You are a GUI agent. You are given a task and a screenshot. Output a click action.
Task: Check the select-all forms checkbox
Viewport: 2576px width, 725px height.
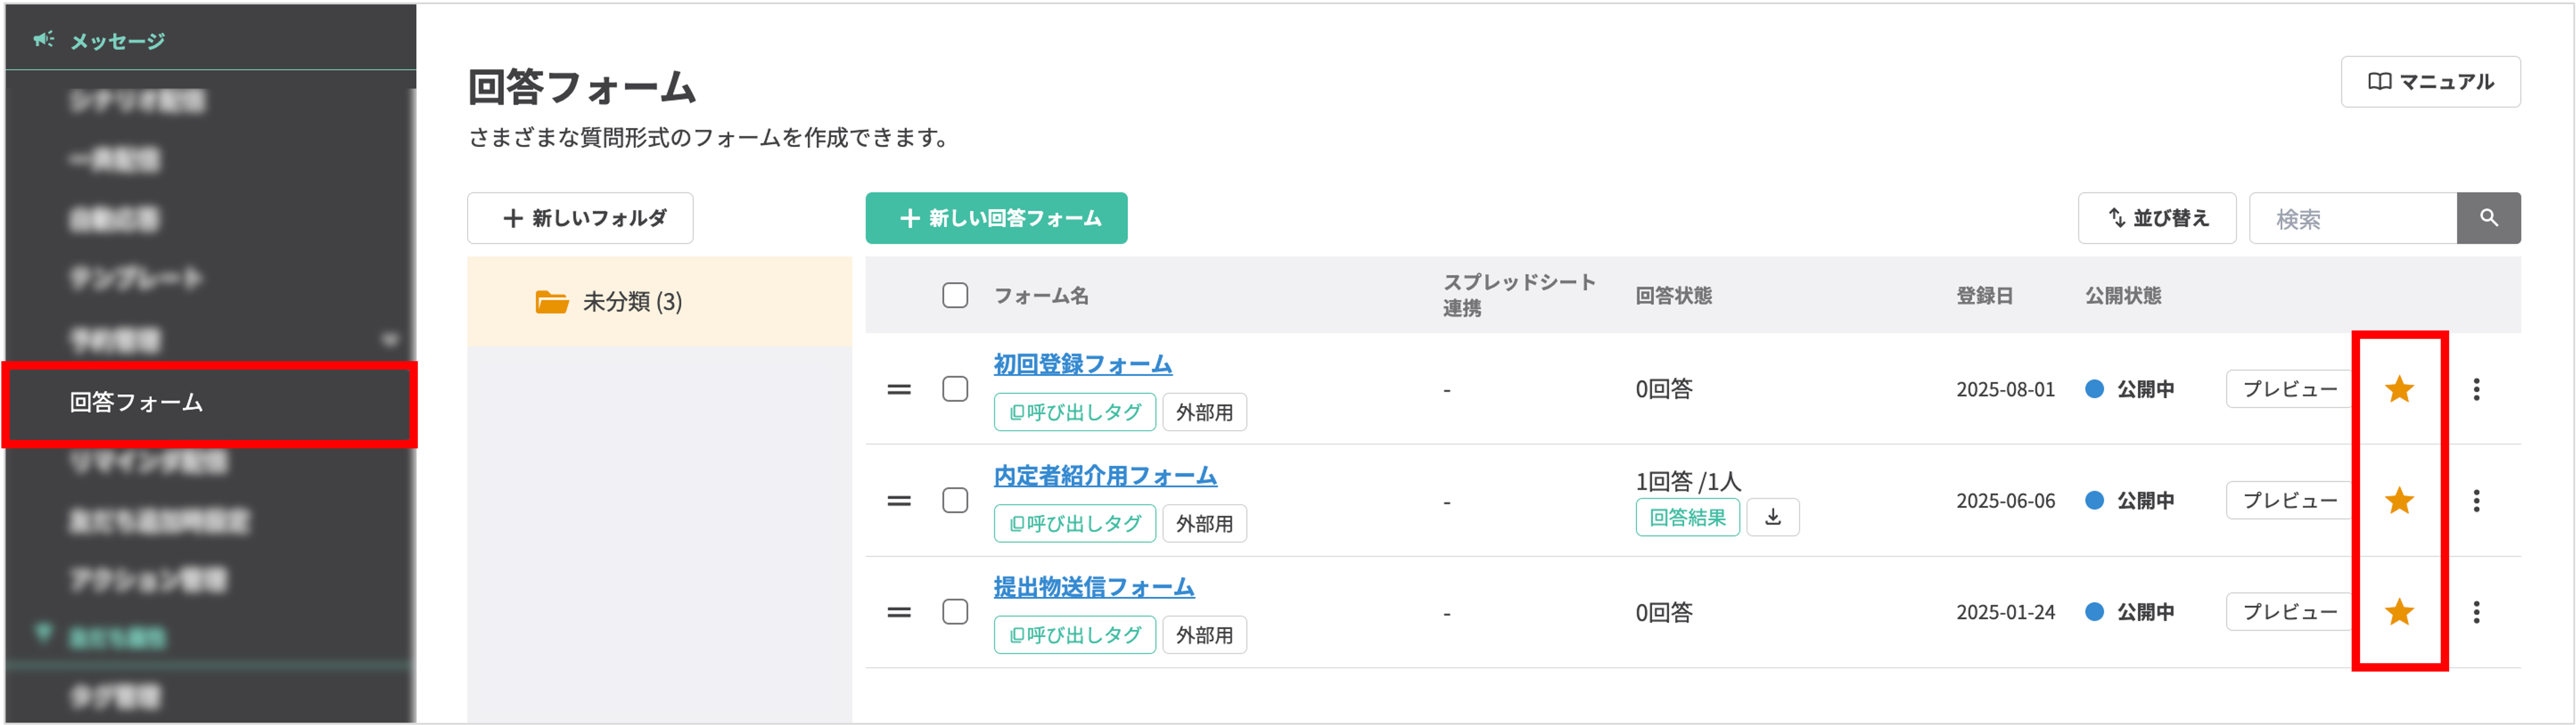pyautogui.click(x=955, y=295)
